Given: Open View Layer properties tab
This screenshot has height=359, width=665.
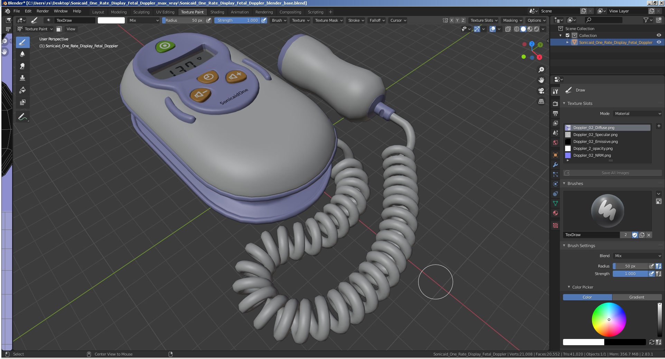Looking at the screenshot, I should 555,123.
